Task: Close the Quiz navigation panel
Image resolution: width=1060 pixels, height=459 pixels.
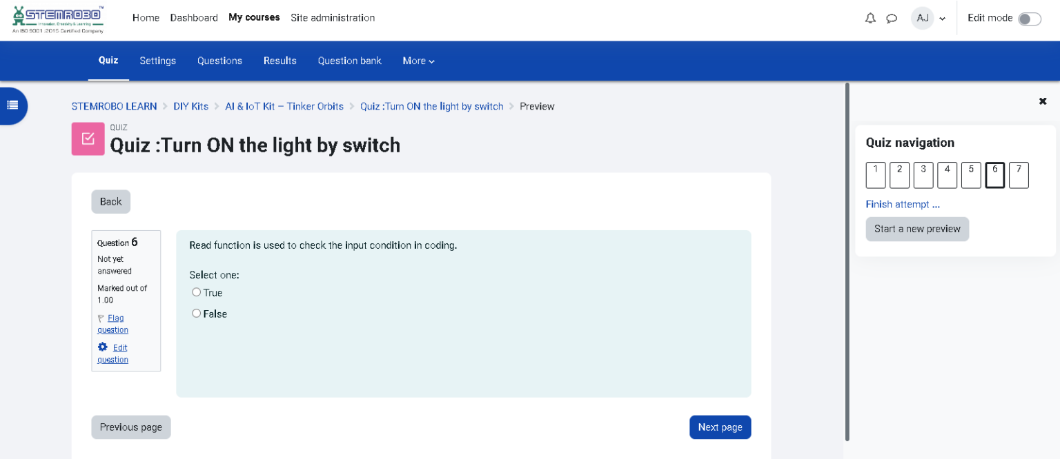Action: [x=1043, y=101]
